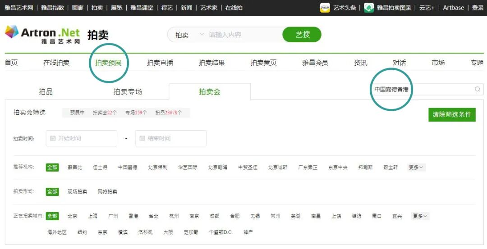Filter by institution 北京诚轩
Image resolution: width=487 pixels, height=249 pixels.
pyautogui.click(x=278, y=167)
